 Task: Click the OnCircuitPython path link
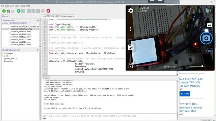coord(20,23)
